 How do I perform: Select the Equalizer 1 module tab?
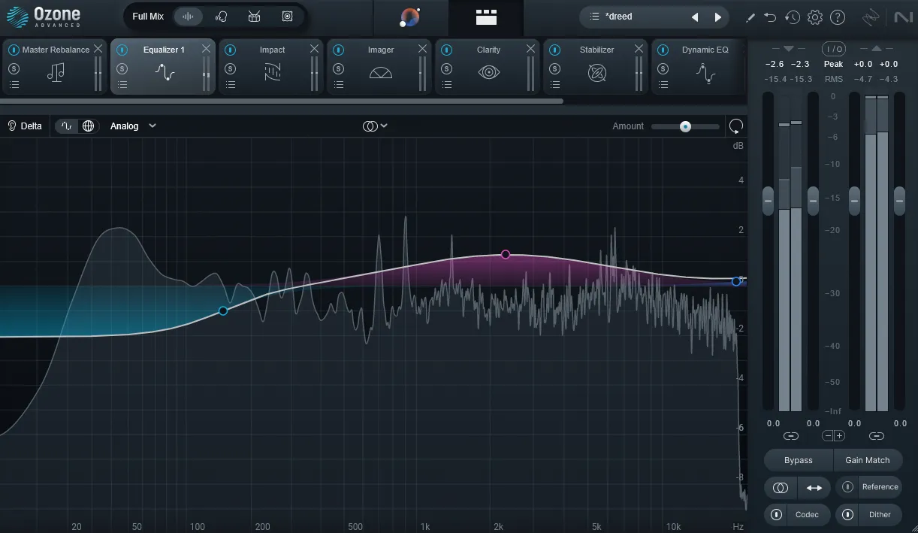coord(163,66)
